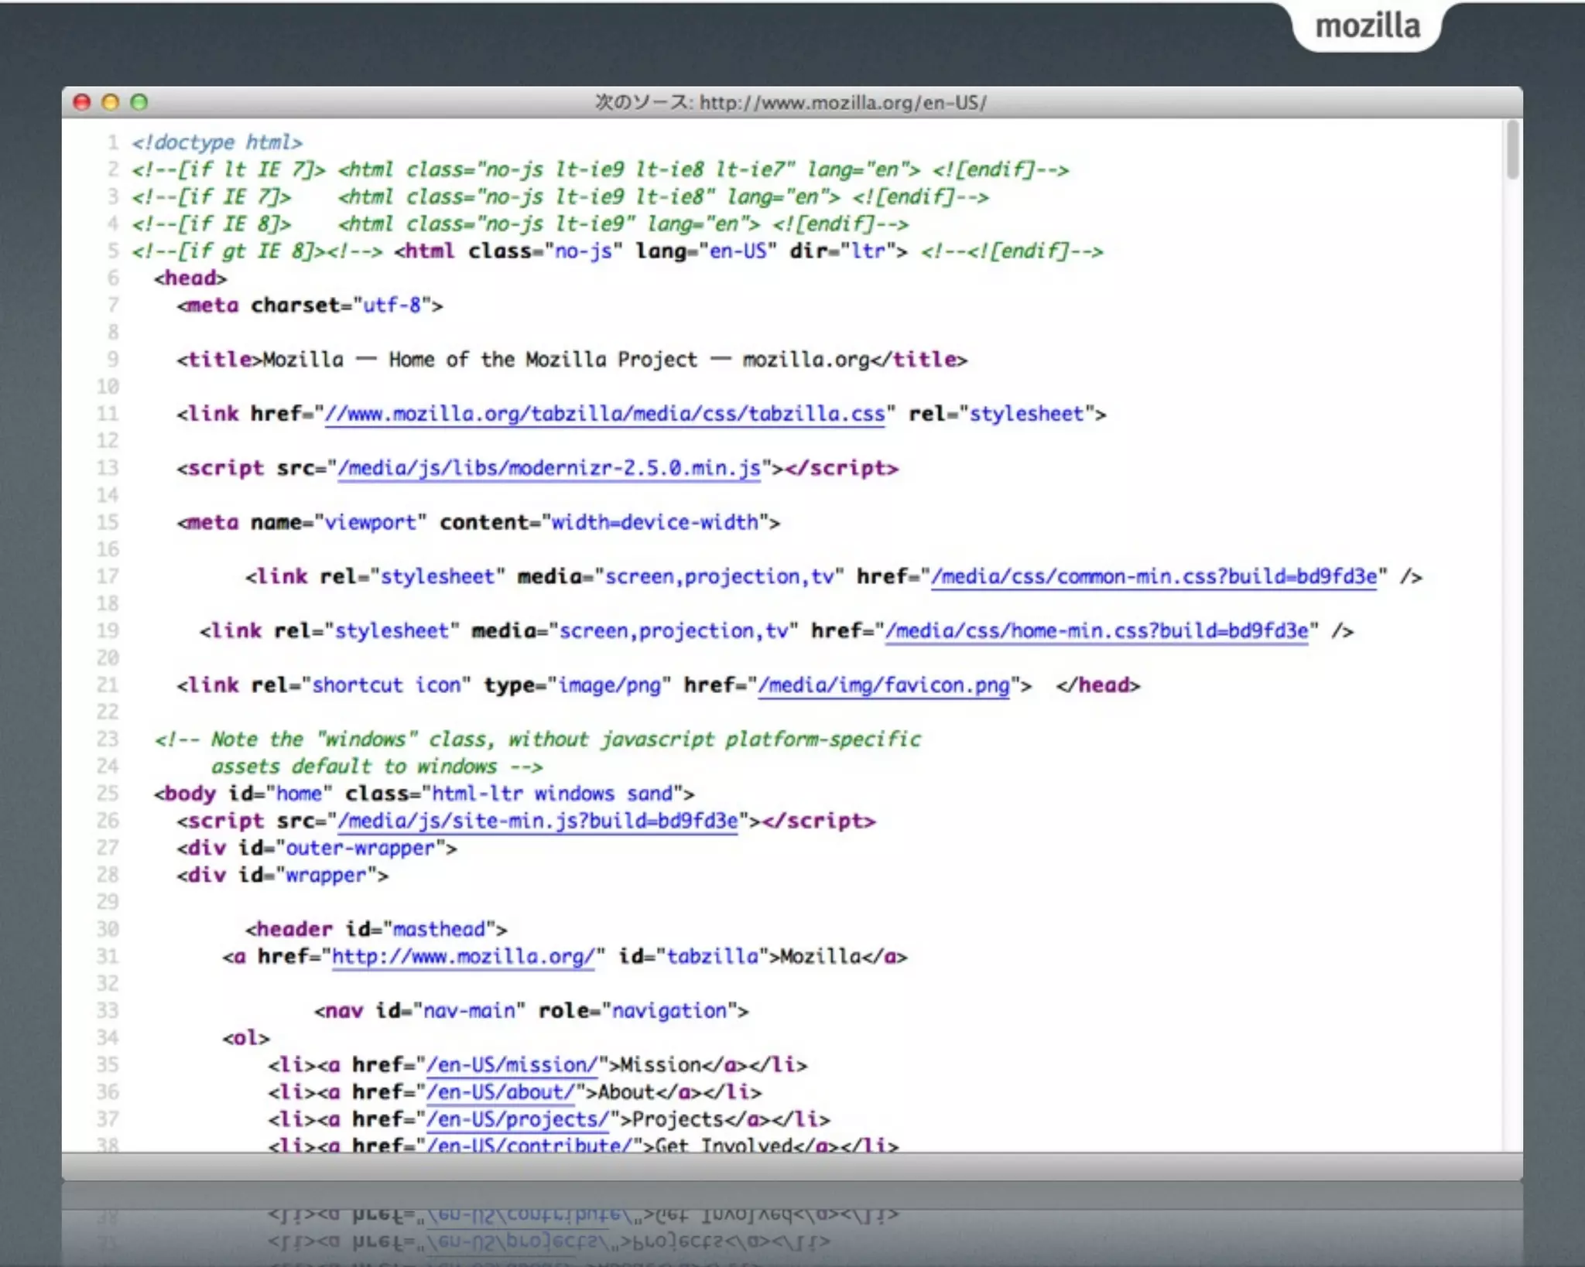Viewport: 1585px width, 1267px height.
Task: Open the tabzilla.css stylesheet link
Action: click(x=604, y=414)
